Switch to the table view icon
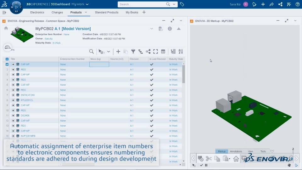The width and height of the screenshot is (302, 170). pos(163,51)
